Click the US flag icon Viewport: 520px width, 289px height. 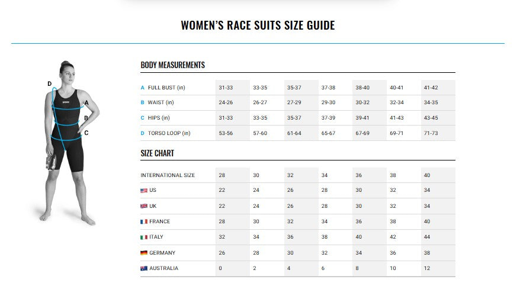click(x=143, y=191)
